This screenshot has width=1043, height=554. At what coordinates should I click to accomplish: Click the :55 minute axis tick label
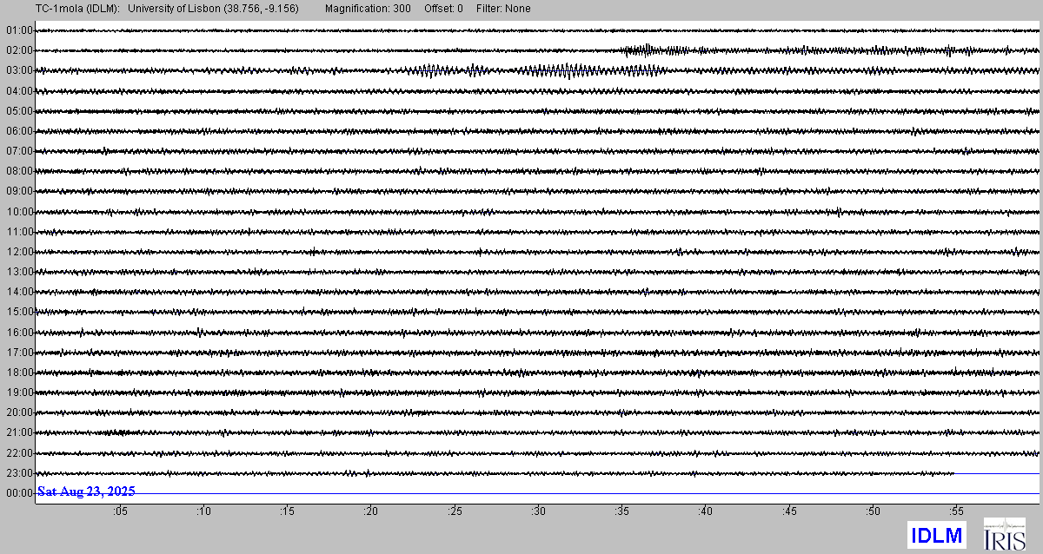(x=957, y=511)
